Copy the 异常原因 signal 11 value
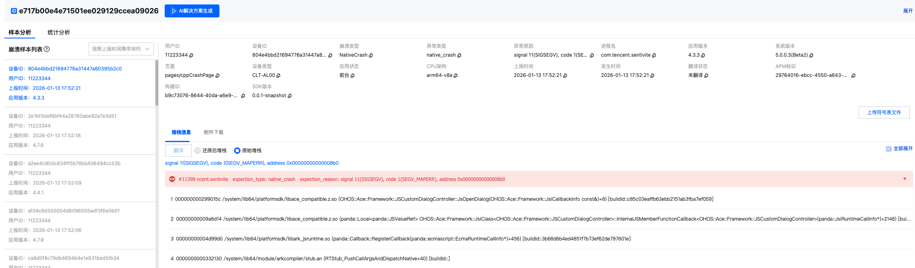The width and height of the screenshot is (915, 268). pyautogui.click(x=592, y=55)
